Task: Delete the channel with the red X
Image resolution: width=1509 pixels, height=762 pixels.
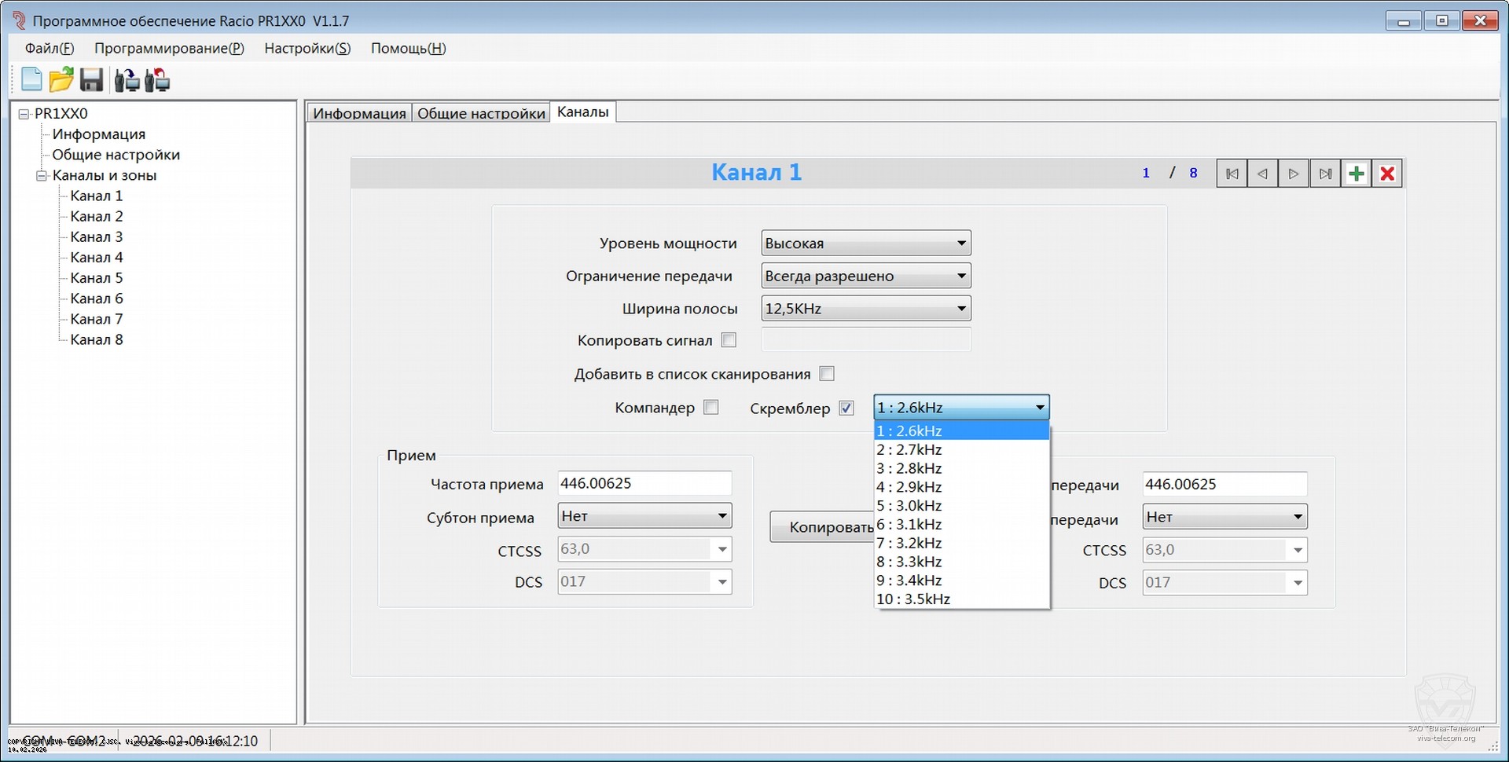Action: point(1387,174)
